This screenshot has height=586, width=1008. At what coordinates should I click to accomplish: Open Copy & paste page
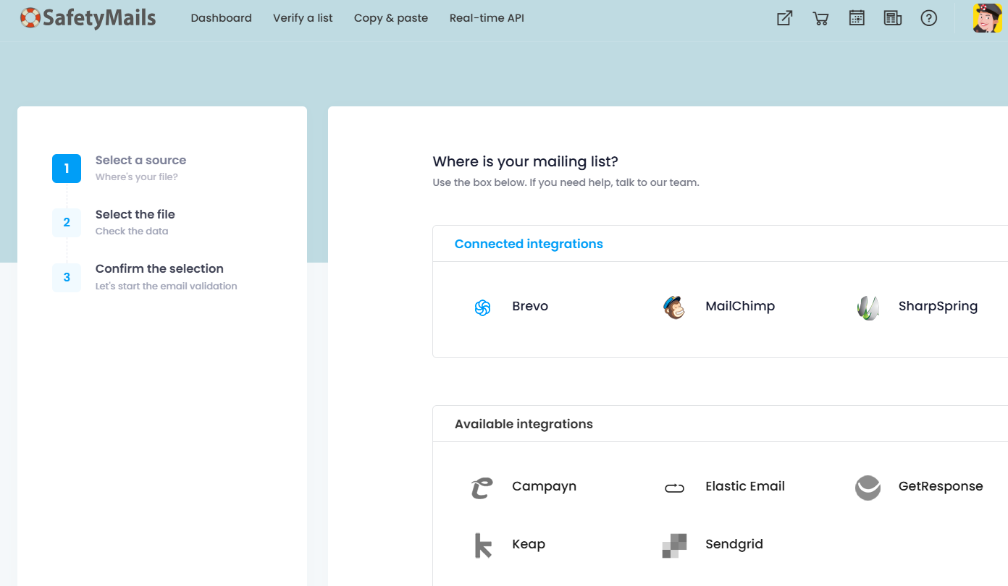click(391, 18)
